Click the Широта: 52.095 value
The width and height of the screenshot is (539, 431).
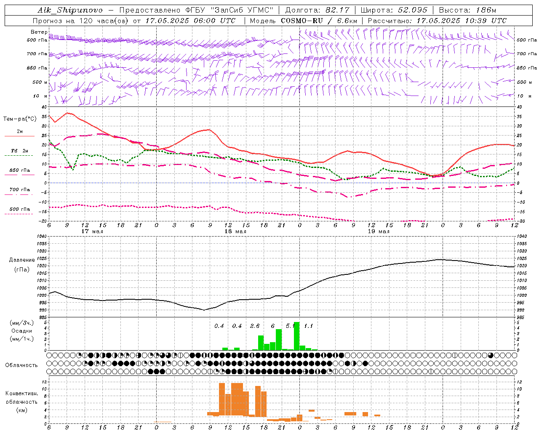pyautogui.click(x=394, y=10)
